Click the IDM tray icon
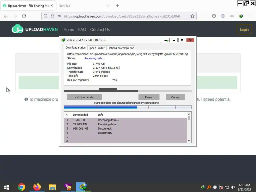The image size is (256, 192). (203, 187)
